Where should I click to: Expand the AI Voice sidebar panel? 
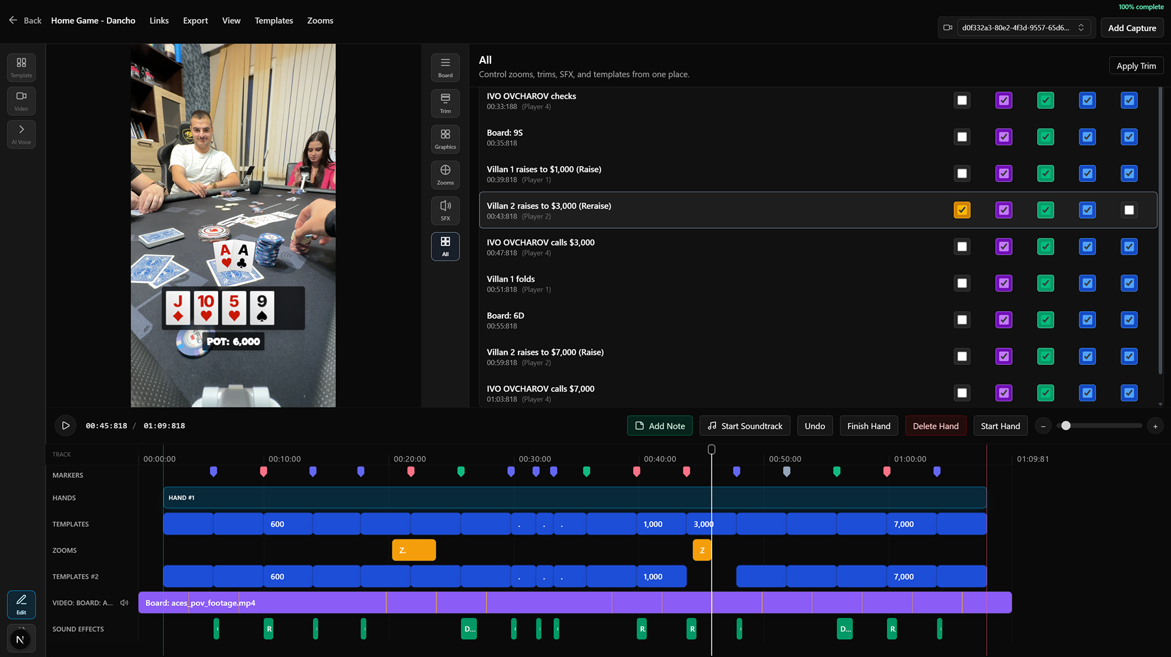click(22, 134)
